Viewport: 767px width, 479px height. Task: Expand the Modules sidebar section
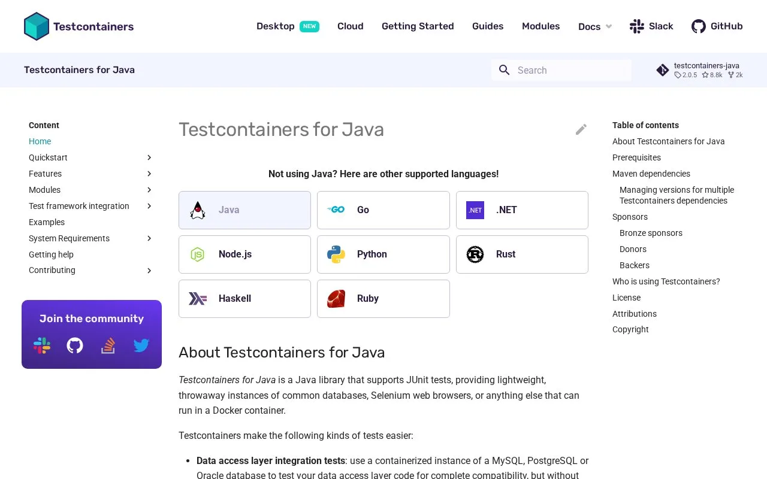click(149, 190)
